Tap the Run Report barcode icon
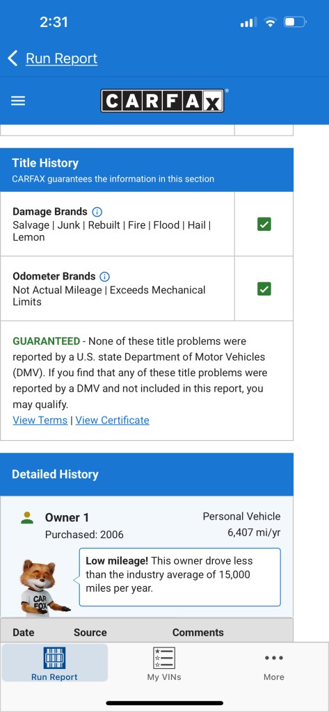The image size is (329, 712). pyautogui.click(x=54, y=658)
